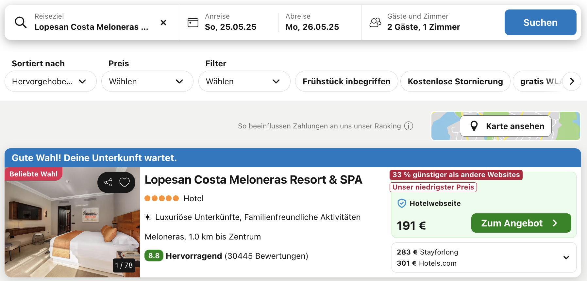The height and width of the screenshot is (281, 587).
Task: Click the 8.8 rating badge
Action: [154, 256]
